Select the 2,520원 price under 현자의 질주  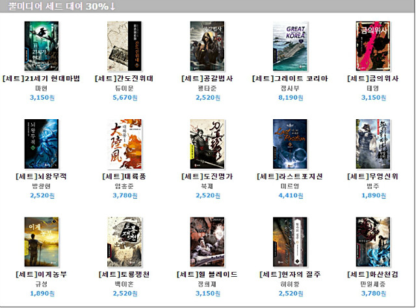291,294
